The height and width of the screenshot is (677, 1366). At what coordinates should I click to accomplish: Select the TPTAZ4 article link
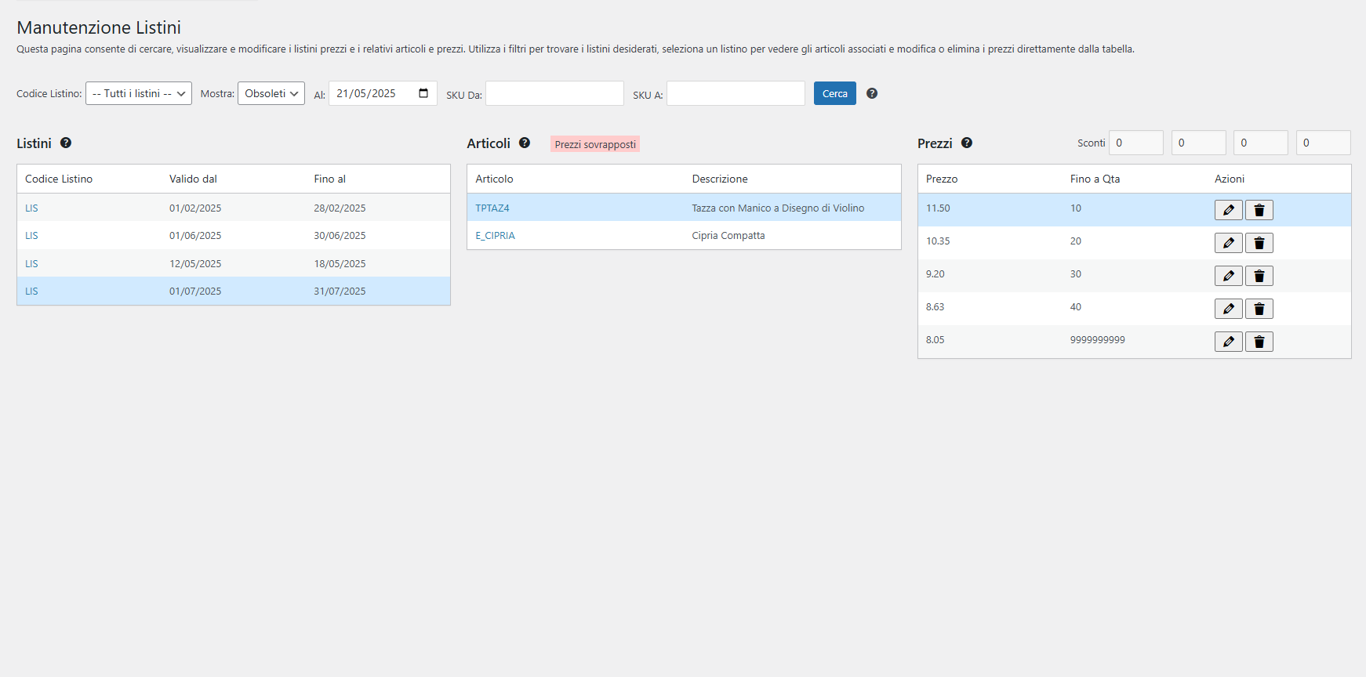[x=492, y=208]
